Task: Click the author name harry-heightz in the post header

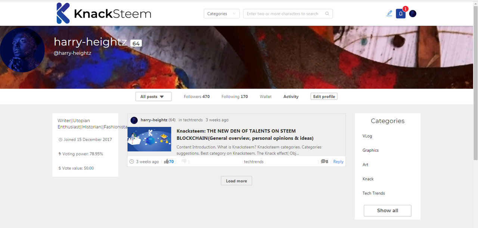Action: [x=154, y=120]
